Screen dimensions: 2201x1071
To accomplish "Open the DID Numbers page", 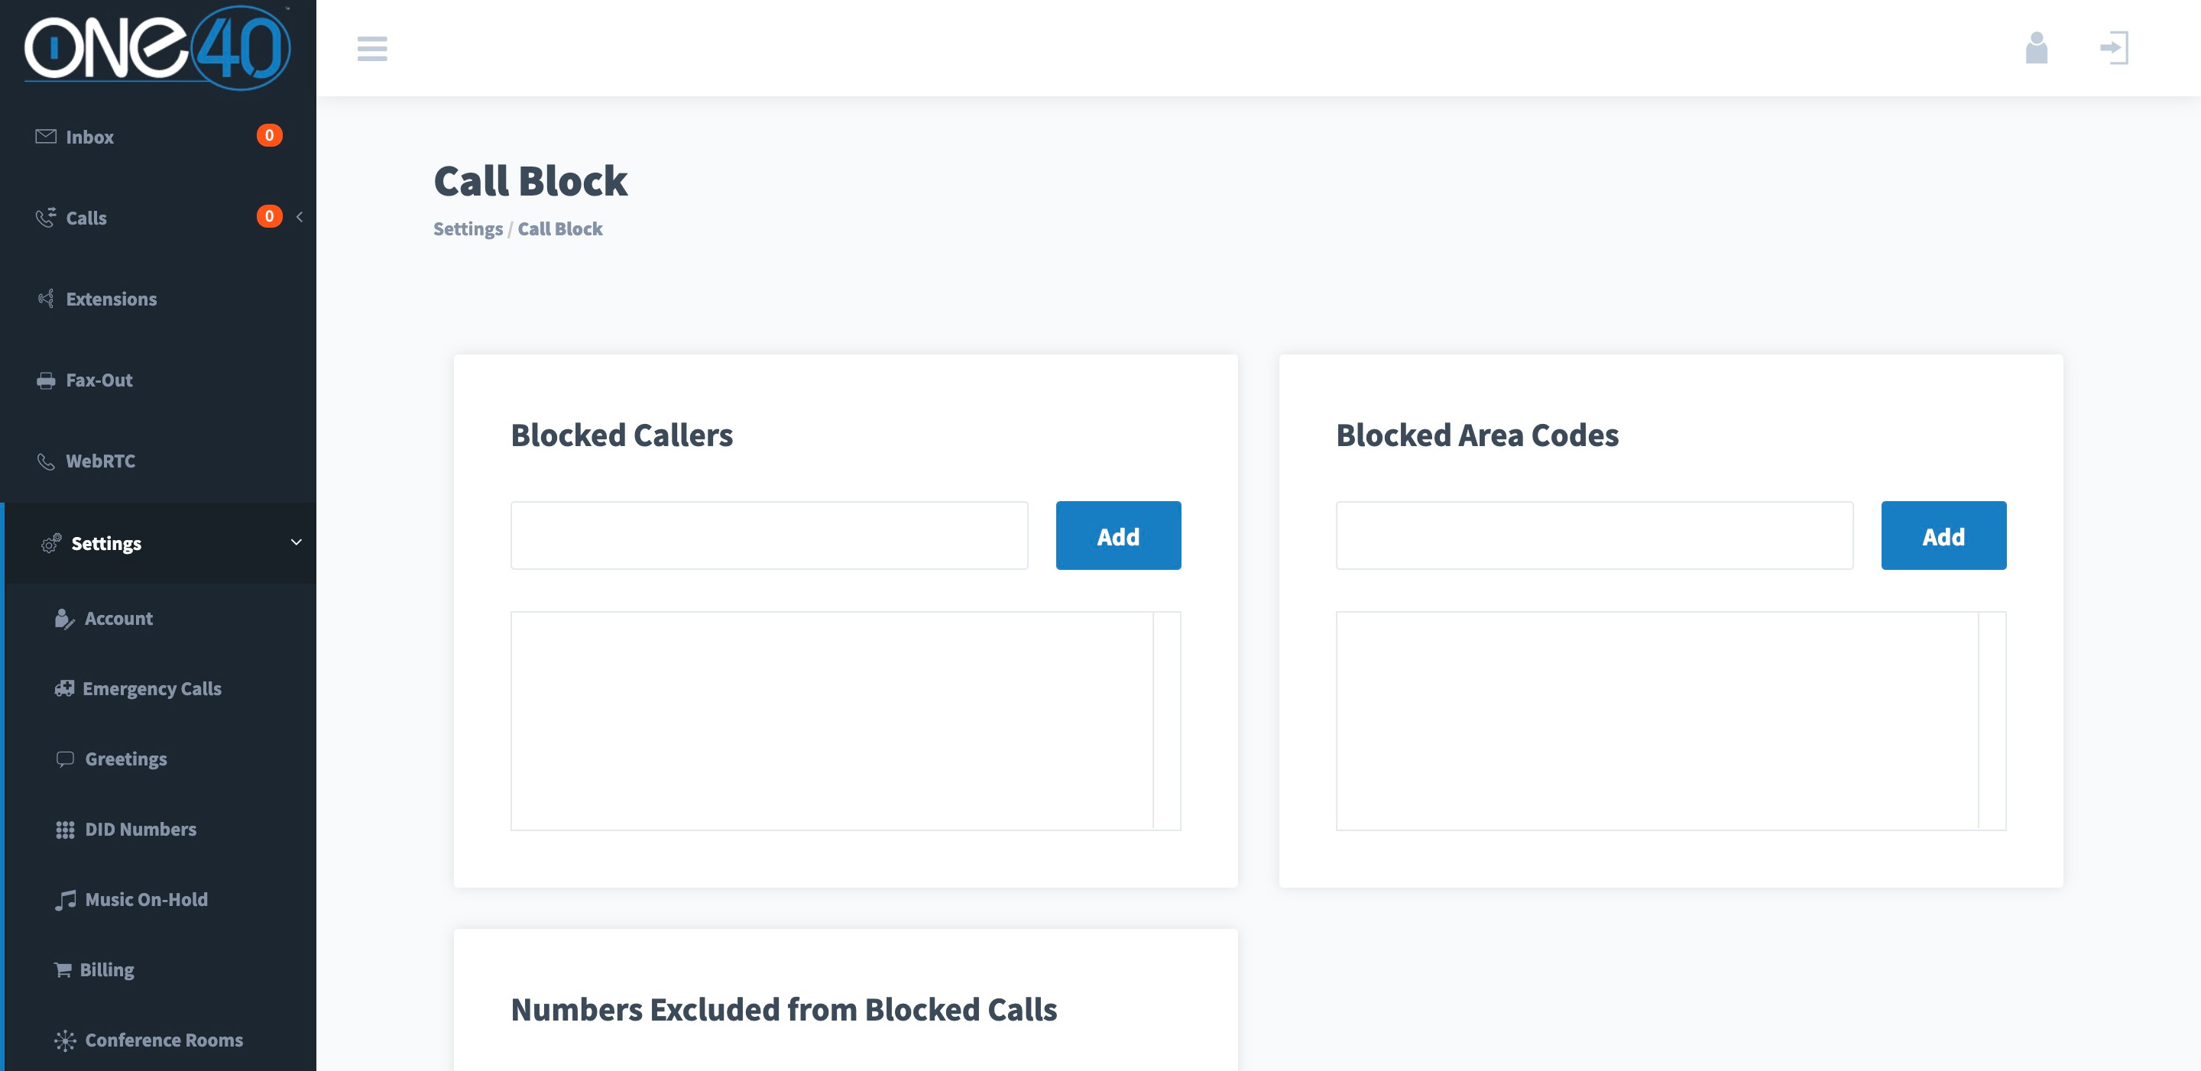I will click(140, 830).
